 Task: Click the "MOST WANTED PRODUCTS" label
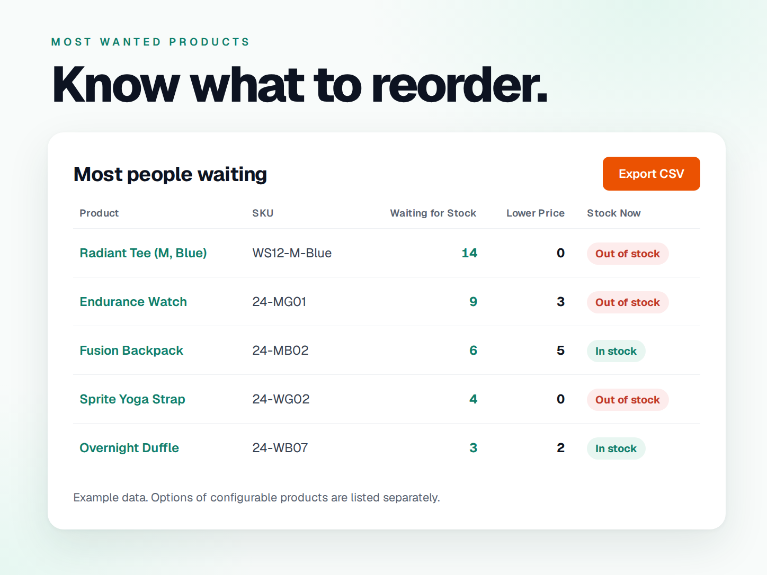click(150, 42)
